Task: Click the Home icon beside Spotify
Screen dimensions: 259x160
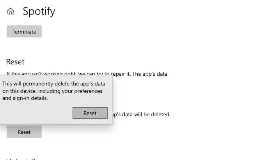Action: point(11,12)
